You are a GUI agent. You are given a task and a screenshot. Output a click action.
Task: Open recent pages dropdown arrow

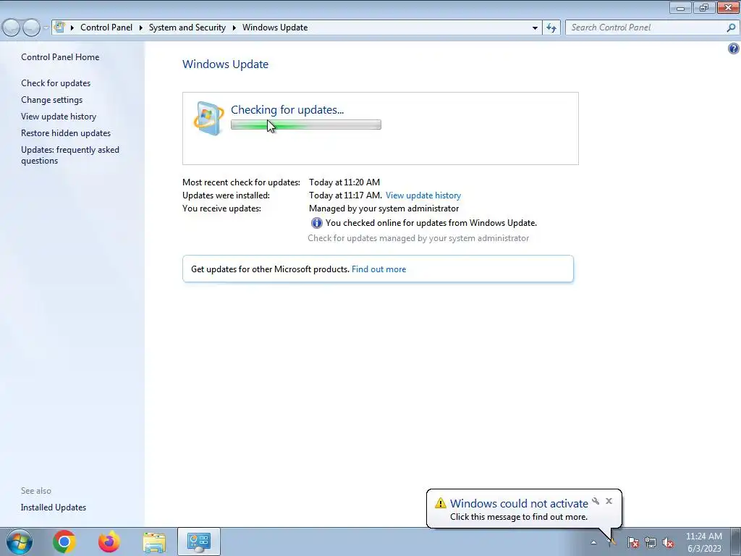click(x=46, y=28)
